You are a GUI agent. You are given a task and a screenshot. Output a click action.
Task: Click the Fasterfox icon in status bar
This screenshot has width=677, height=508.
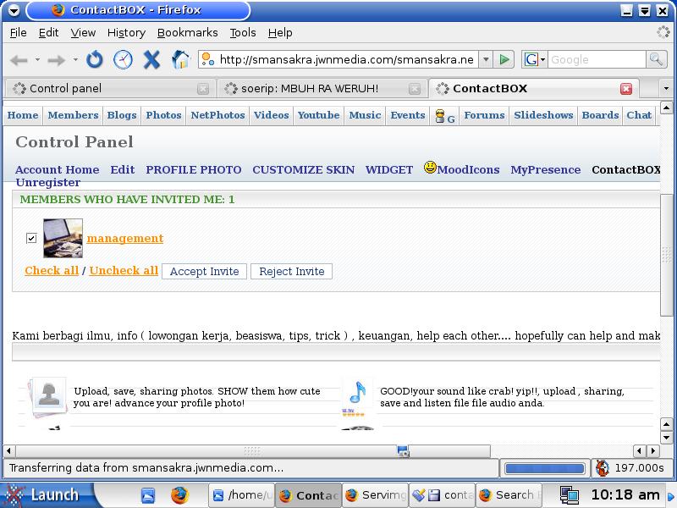(602, 468)
